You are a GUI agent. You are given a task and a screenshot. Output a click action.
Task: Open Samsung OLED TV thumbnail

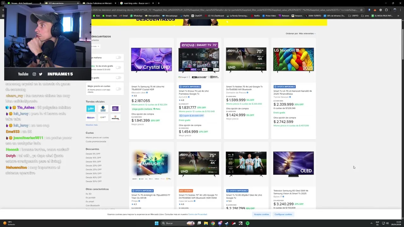294,164
